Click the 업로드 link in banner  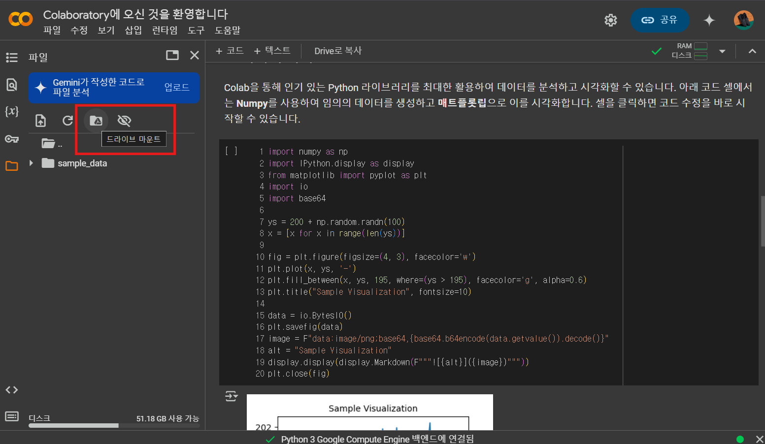[177, 87]
